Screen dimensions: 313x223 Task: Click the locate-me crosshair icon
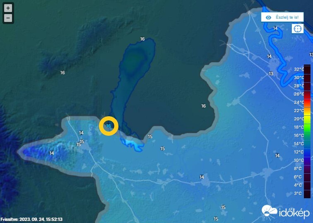[297, 29]
